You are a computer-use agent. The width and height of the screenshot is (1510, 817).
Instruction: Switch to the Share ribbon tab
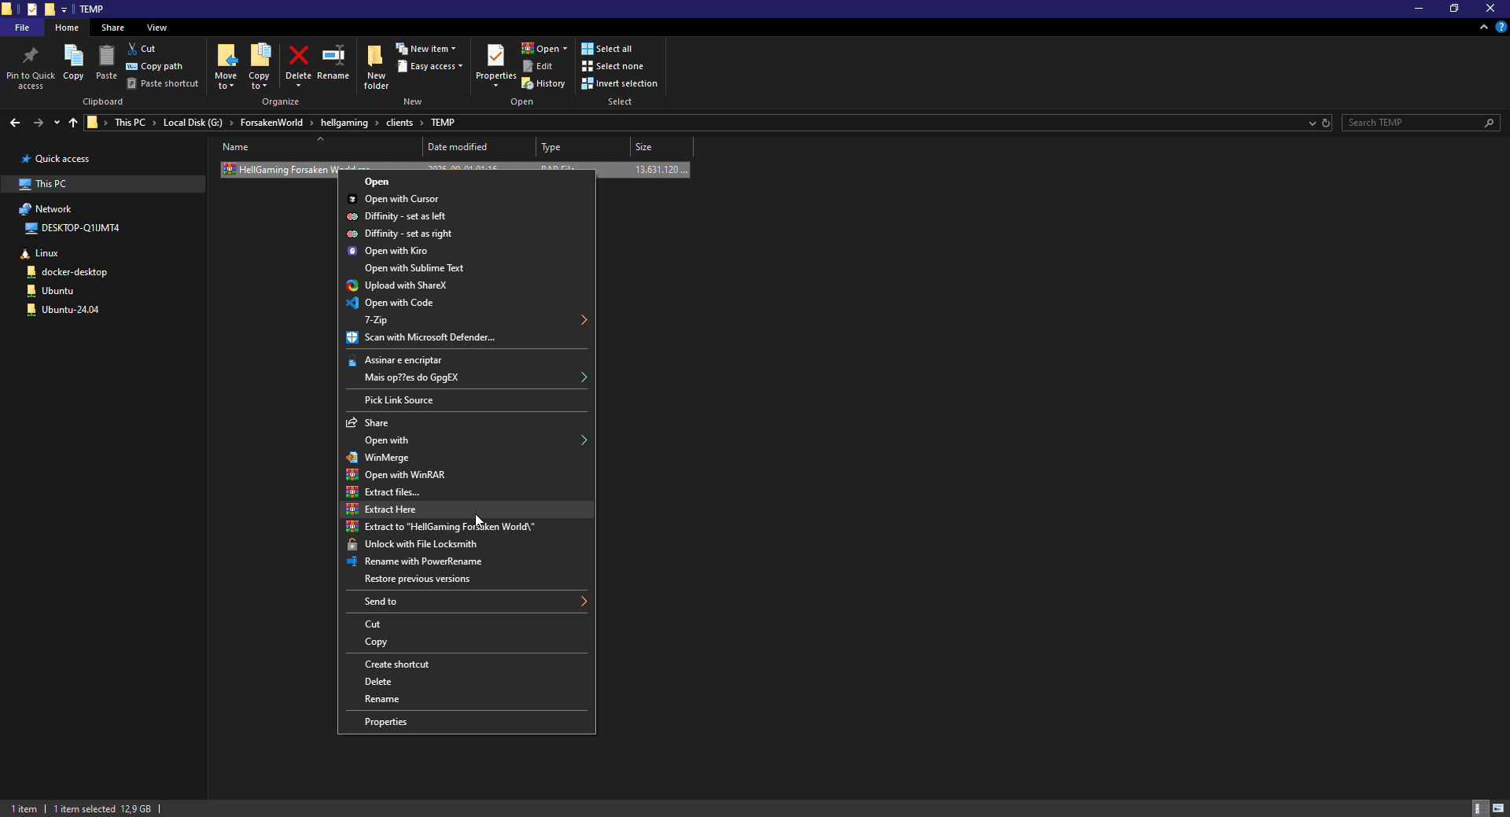coord(112,28)
